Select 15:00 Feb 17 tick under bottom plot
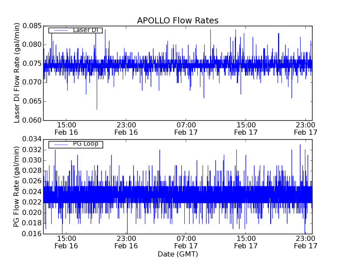This screenshot has width=347, height=260. [x=246, y=242]
